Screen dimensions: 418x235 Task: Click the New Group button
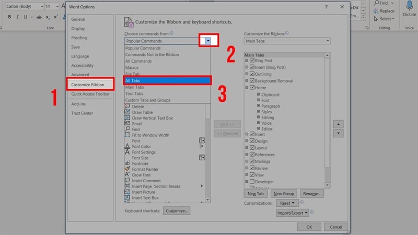(284, 193)
